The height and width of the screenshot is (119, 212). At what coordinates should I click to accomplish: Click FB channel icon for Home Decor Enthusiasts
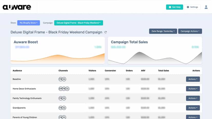click(64, 89)
